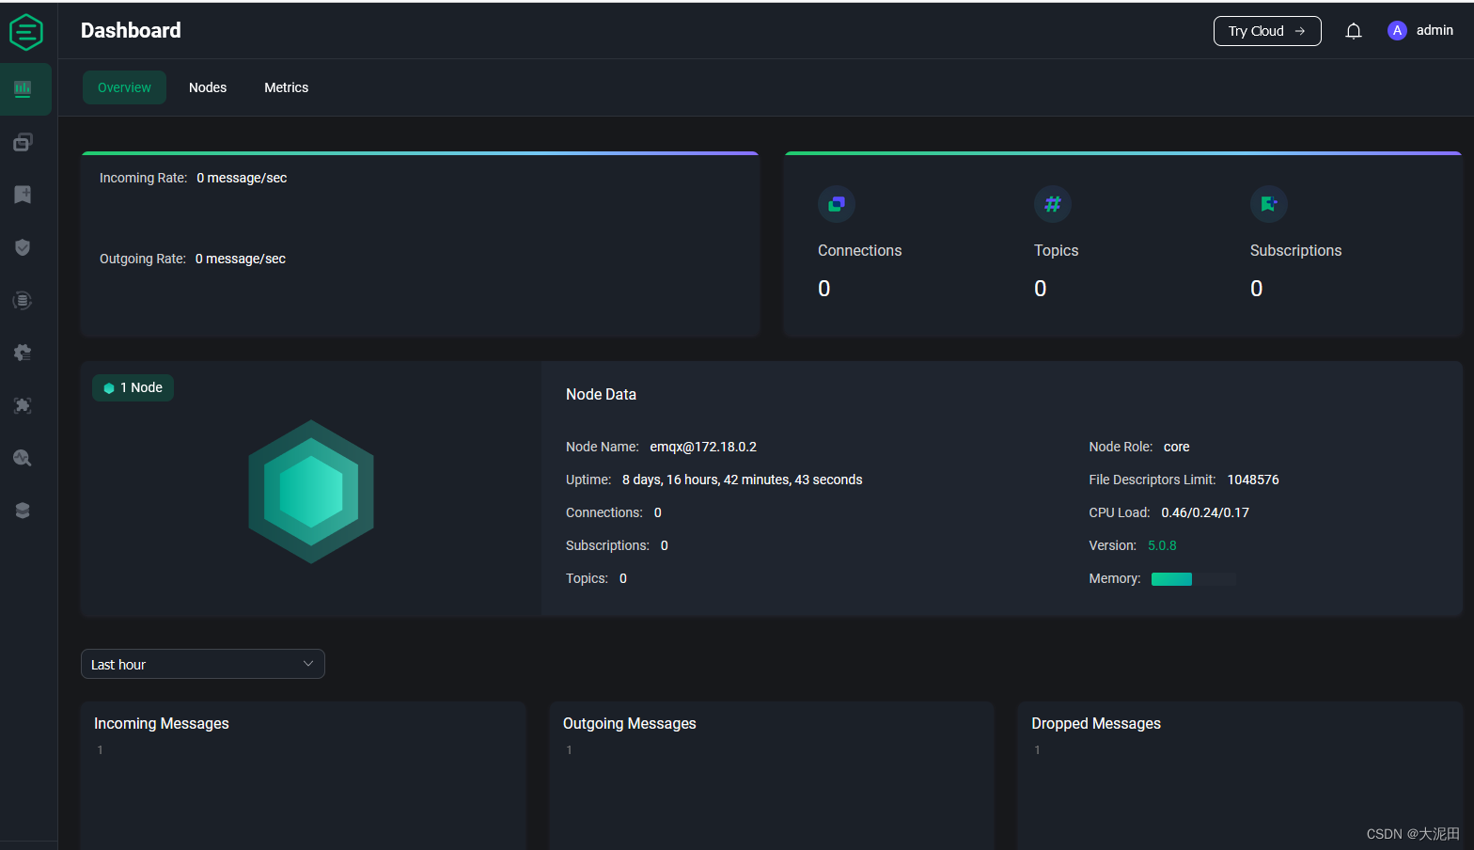The width and height of the screenshot is (1474, 850).
Task: Click the Topics hash icon
Action: click(x=1053, y=204)
